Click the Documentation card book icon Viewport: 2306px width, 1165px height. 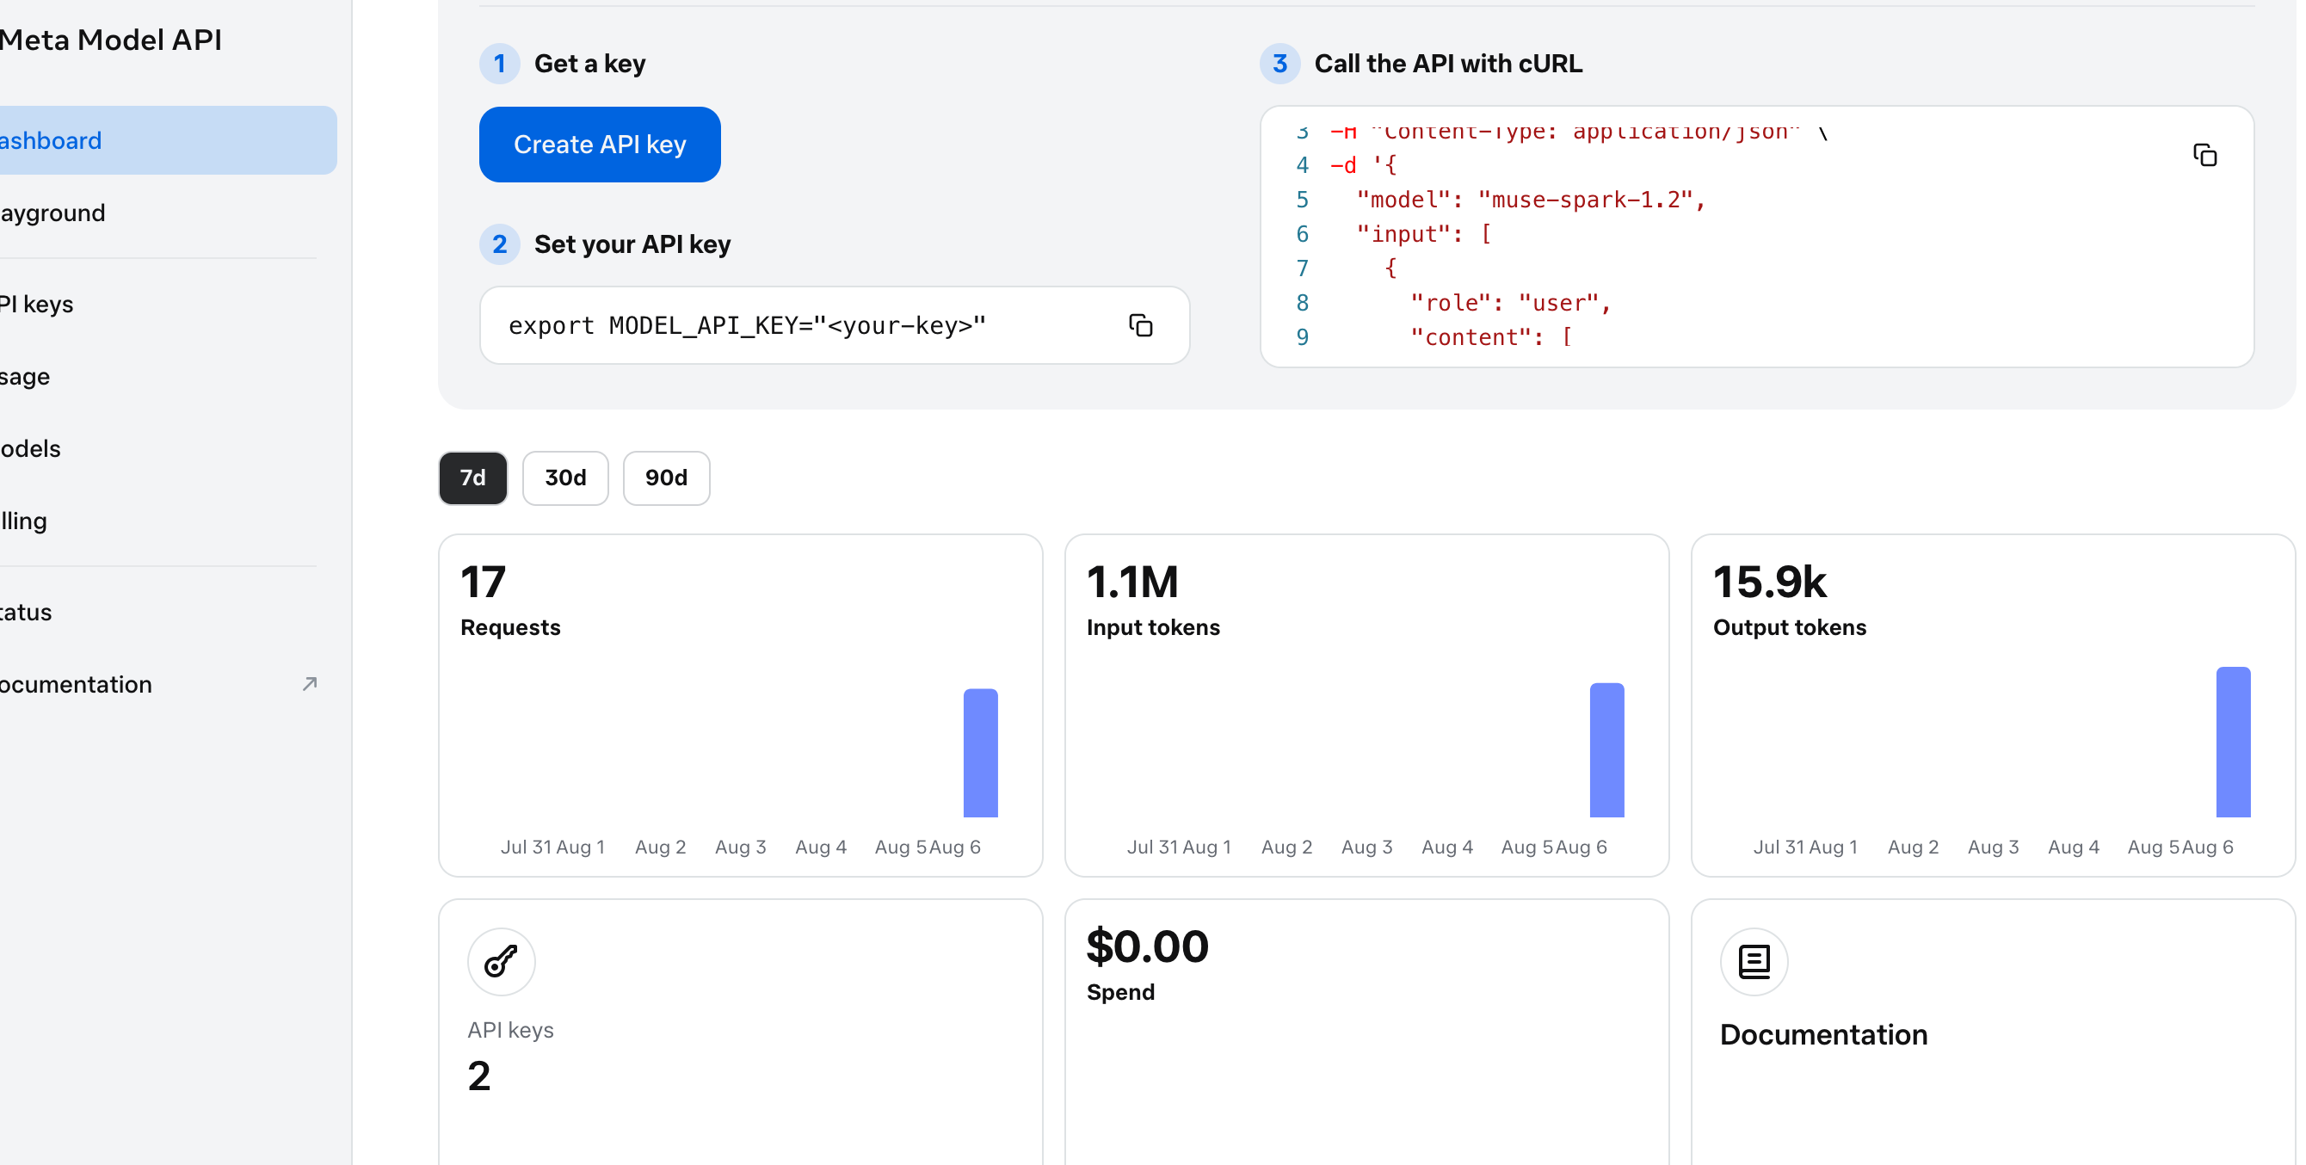pyautogui.click(x=1754, y=962)
